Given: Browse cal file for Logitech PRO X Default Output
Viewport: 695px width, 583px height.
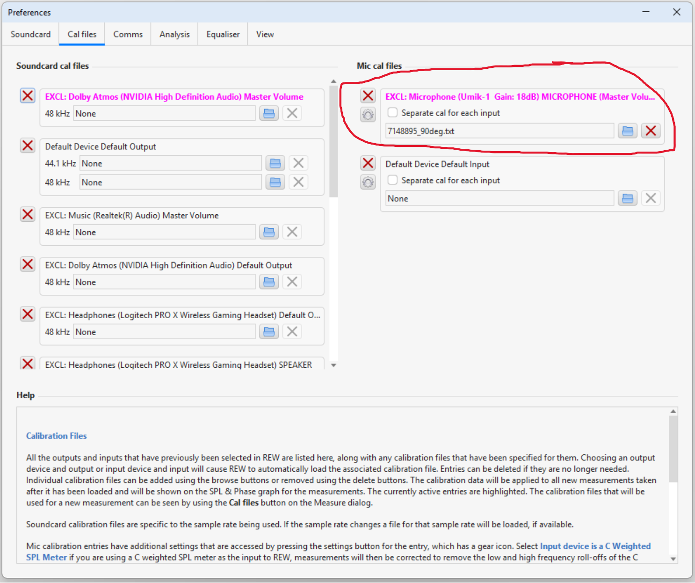Looking at the screenshot, I should [269, 332].
